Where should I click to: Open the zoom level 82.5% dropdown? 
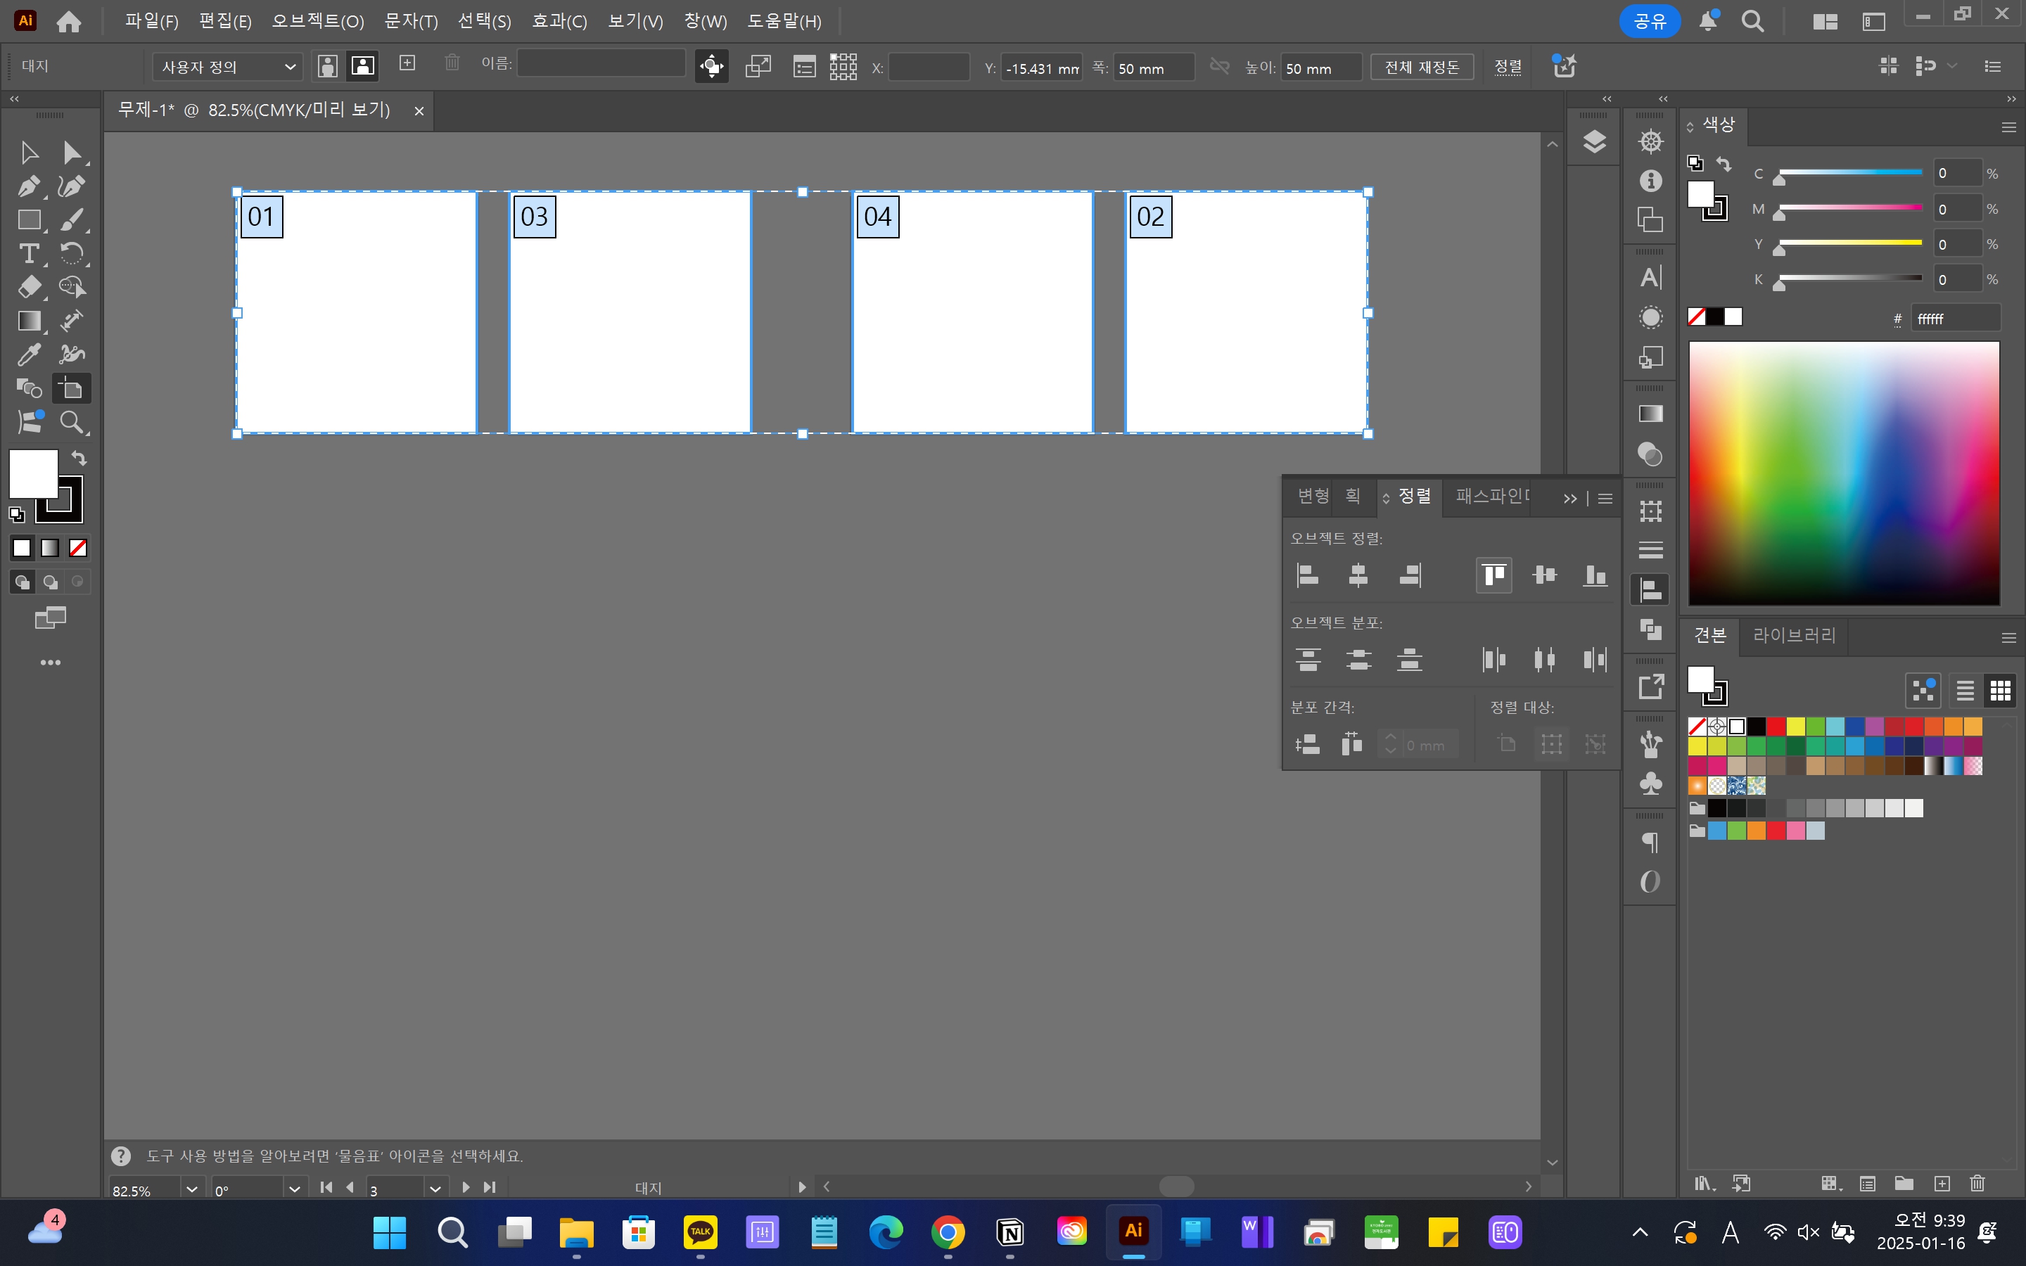[192, 1188]
